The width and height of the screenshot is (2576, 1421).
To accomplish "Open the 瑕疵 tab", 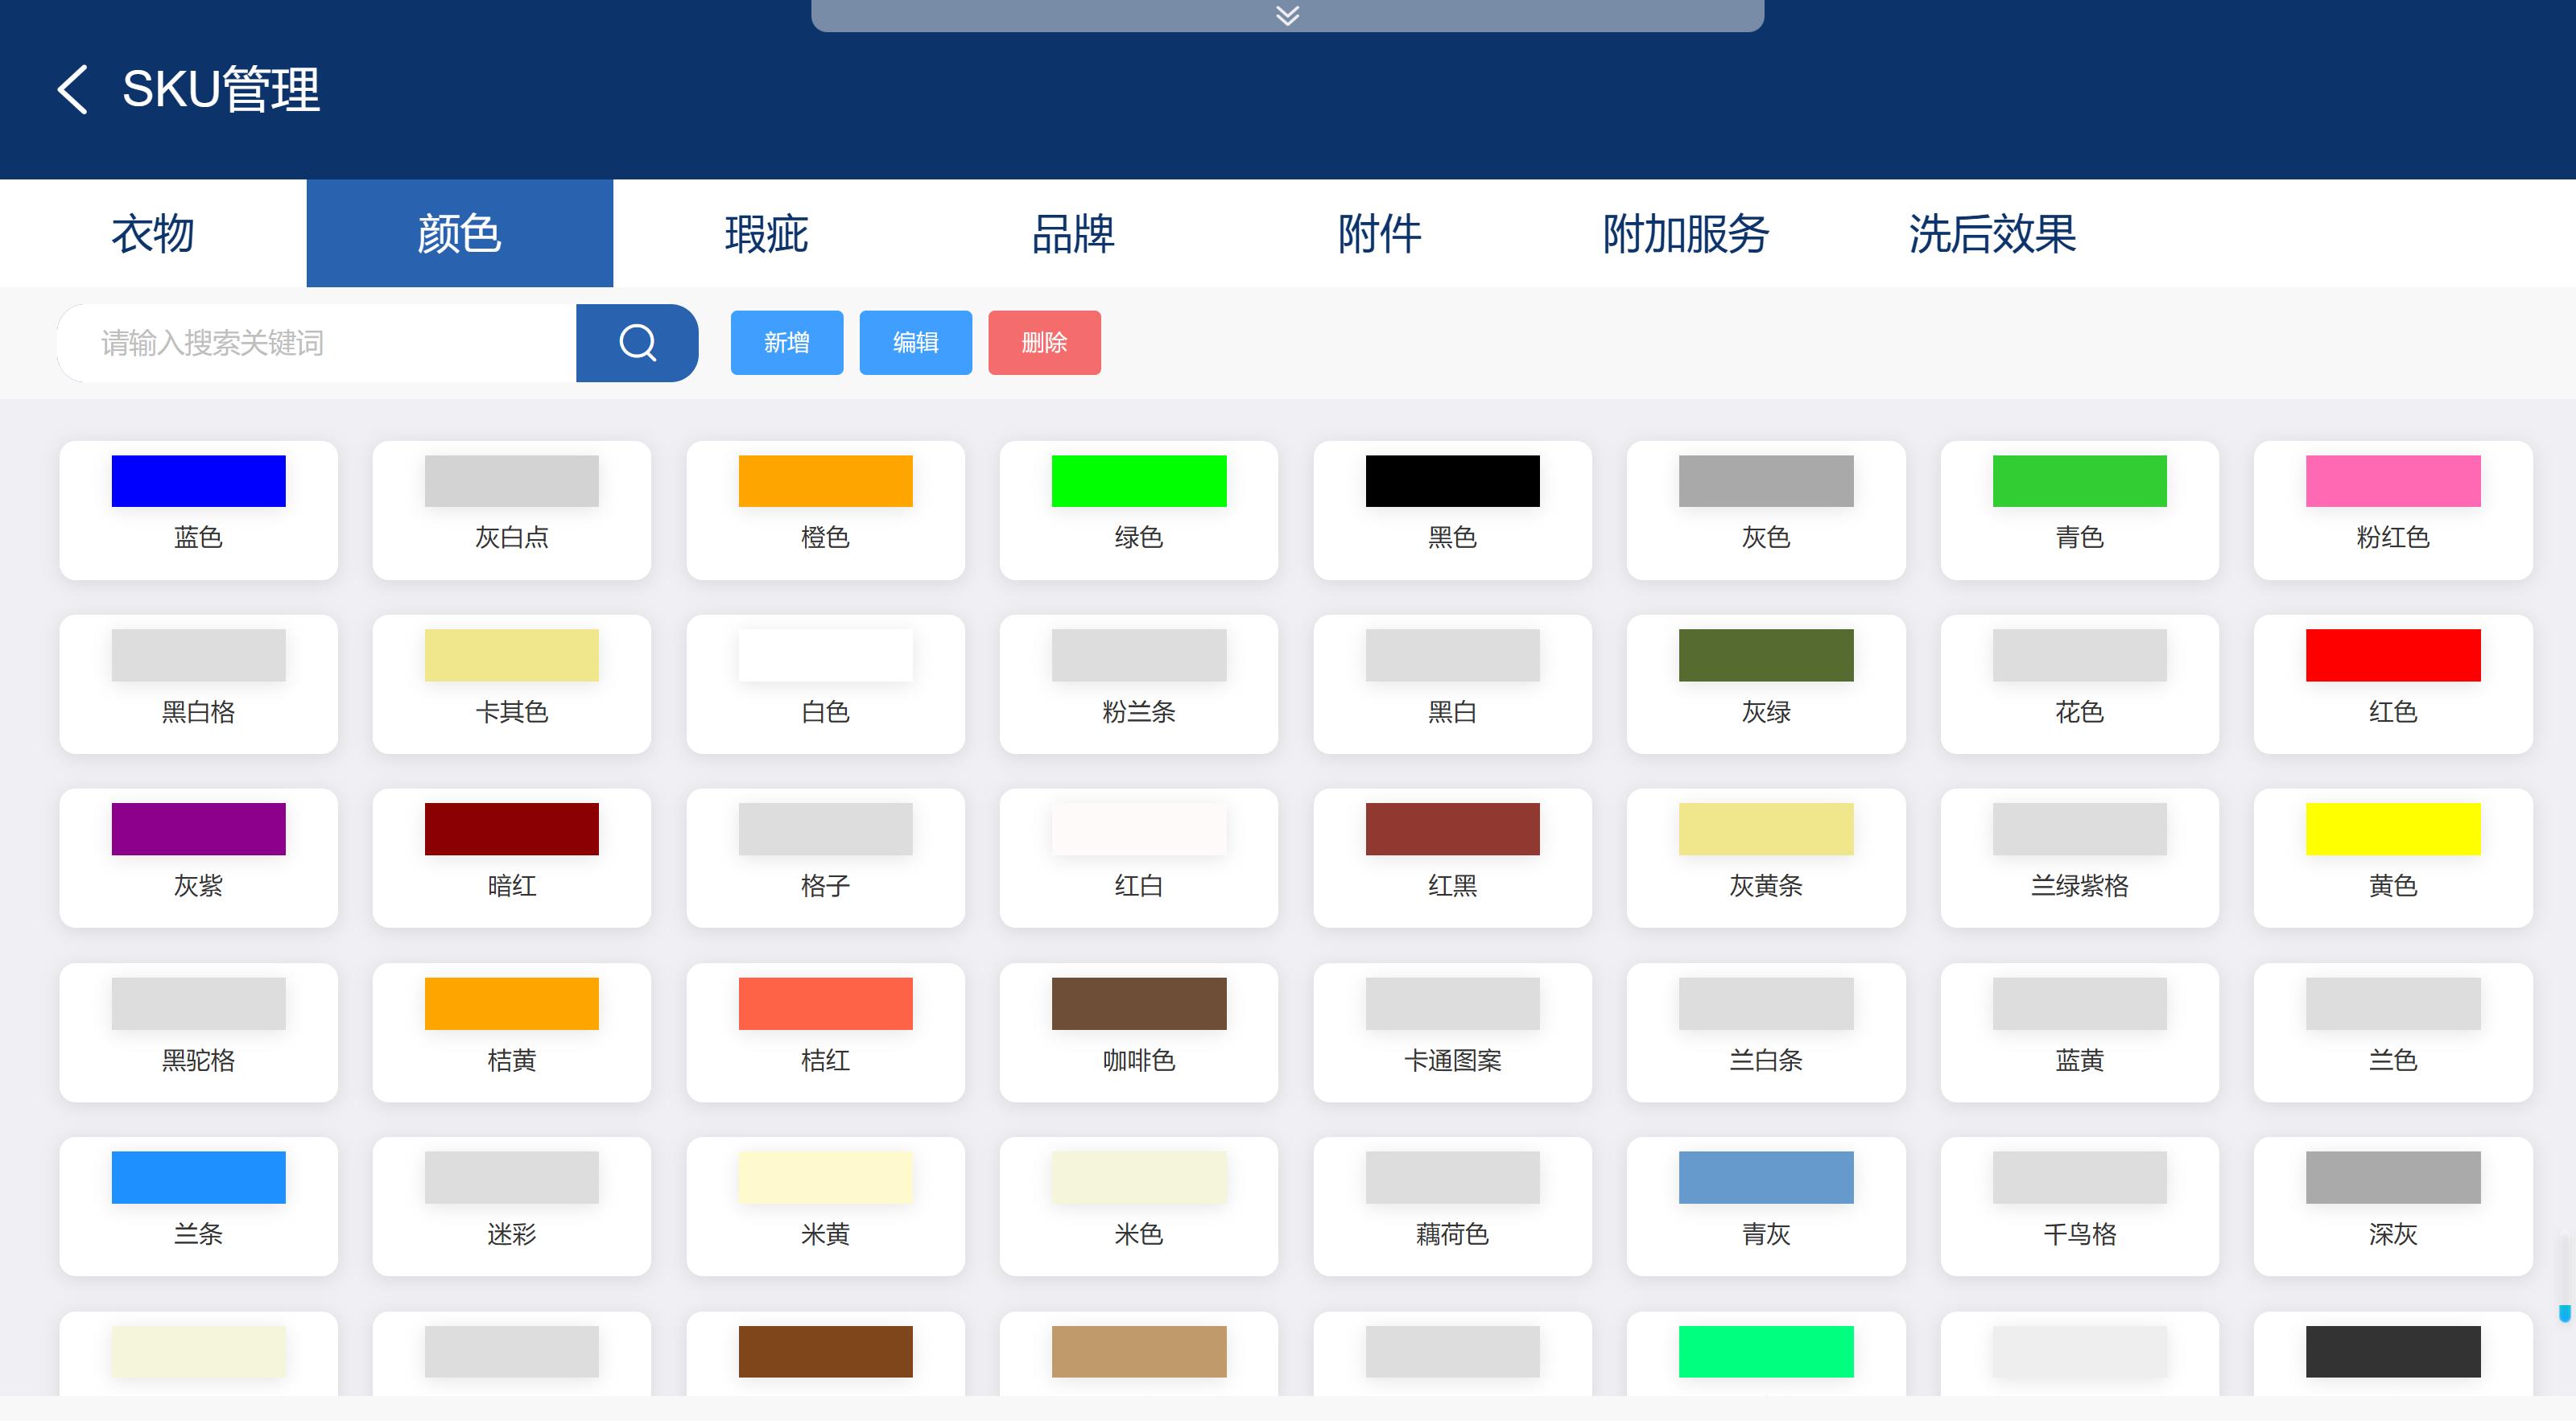I will pyautogui.click(x=766, y=234).
